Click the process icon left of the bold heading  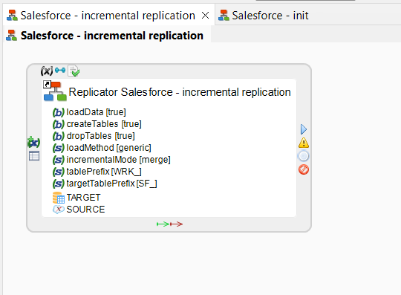(x=11, y=36)
